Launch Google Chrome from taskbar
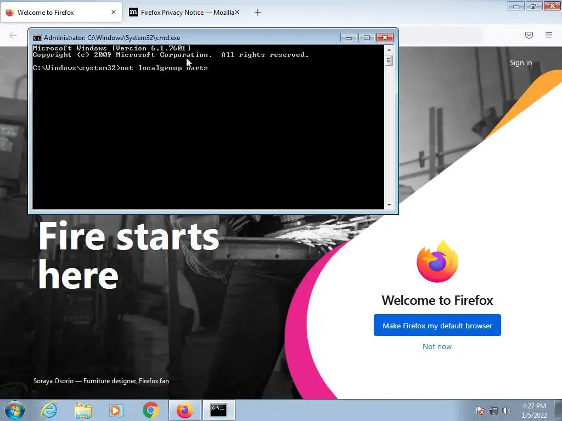This screenshot has width=562, height=421. pyautogui.click(x=150, y=410)
